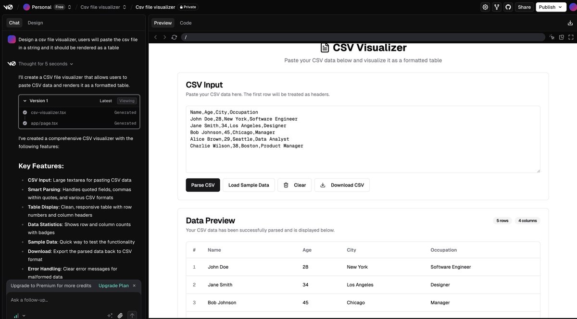577x319 pixels.
Task: Click the download icon beside Preview tabs
Action: tap(570, 23)
